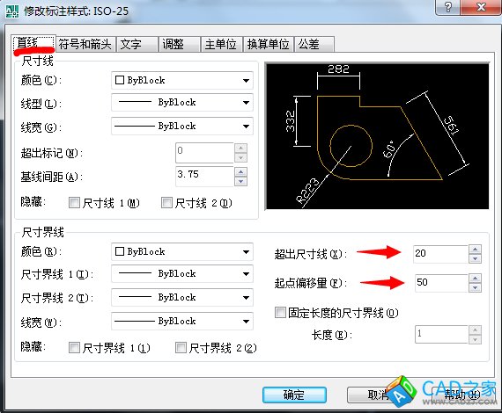
Task: Click the 起点偏移量 input field showing 50
Action: [441, 283]
